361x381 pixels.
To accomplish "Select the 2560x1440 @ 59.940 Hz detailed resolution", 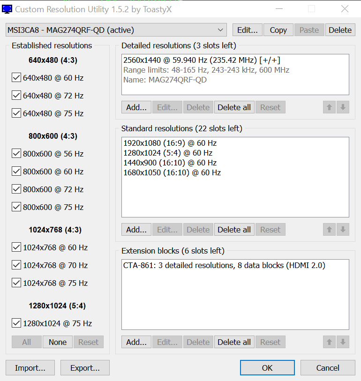I will pyautogui.click(x=202, y=60).
